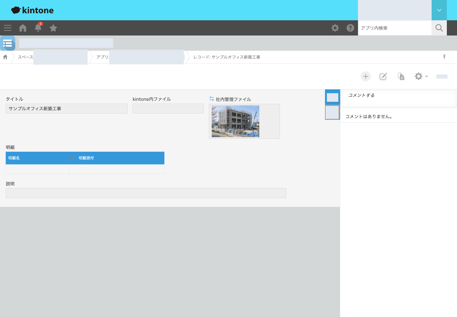Duplicate the record with copy icon
457x317 pixels.
401,76
